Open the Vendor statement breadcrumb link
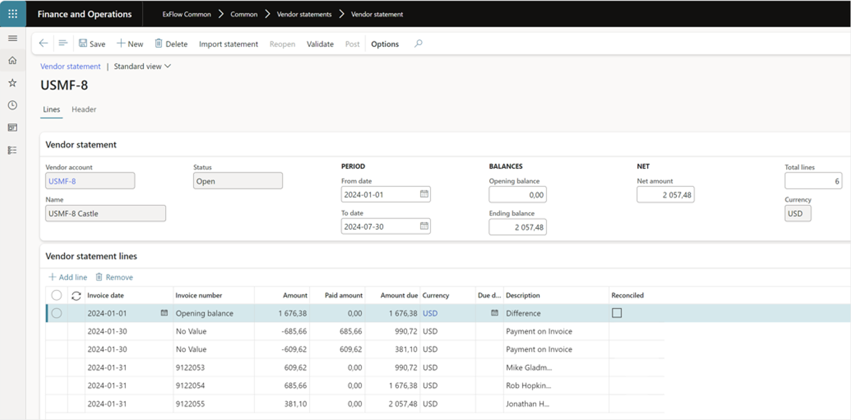Image resolution: width=851 pixels, height=420 pixels. tap(70, 67)
